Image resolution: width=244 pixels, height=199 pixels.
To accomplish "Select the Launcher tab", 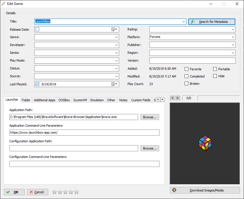I will (x=12, y=99).
